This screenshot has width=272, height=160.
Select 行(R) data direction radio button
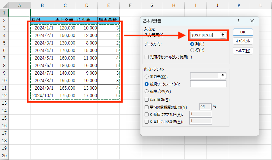coord(192,50)
